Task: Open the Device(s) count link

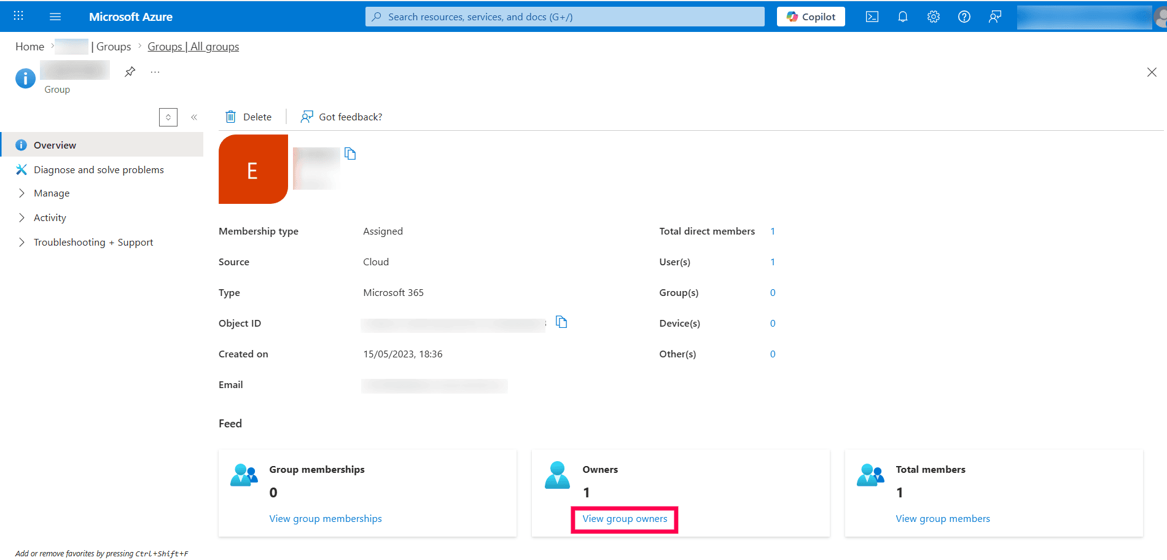Action: click(773, 324)
